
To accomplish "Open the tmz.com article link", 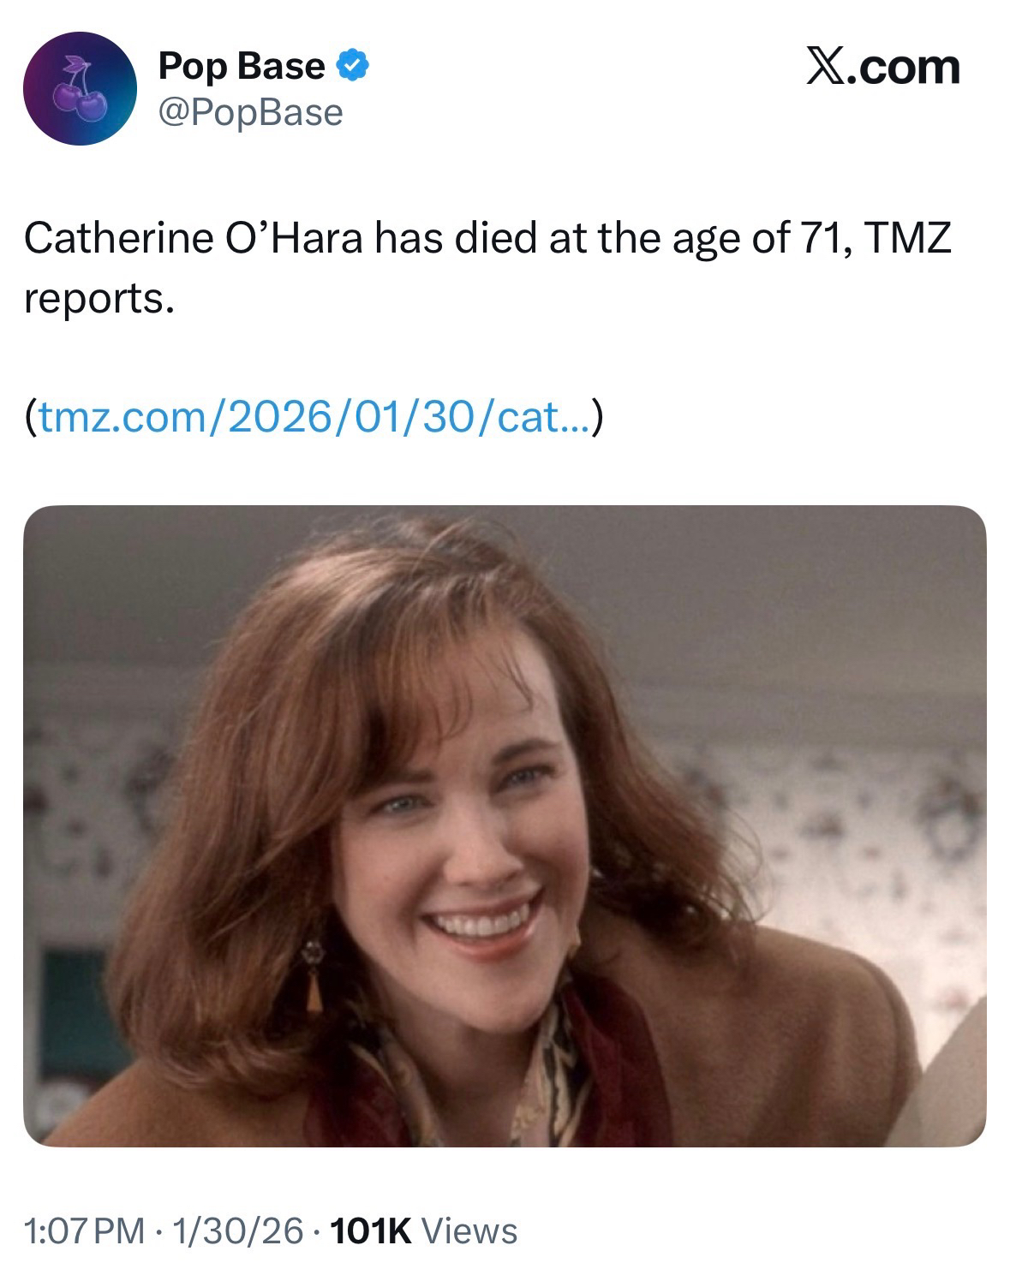I will [314, 418].
